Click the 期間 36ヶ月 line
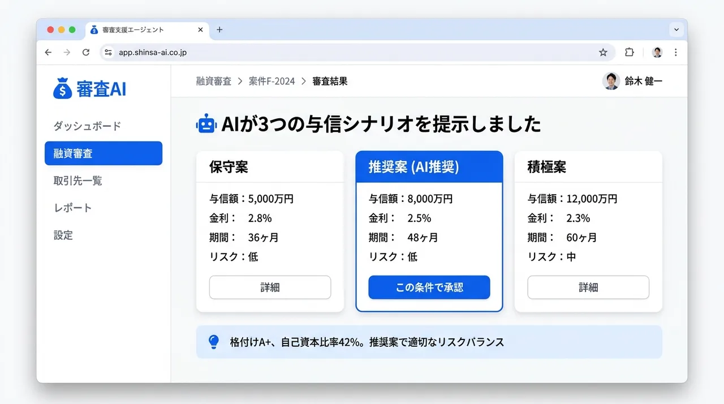724x404 pixels. click(244, 238)
